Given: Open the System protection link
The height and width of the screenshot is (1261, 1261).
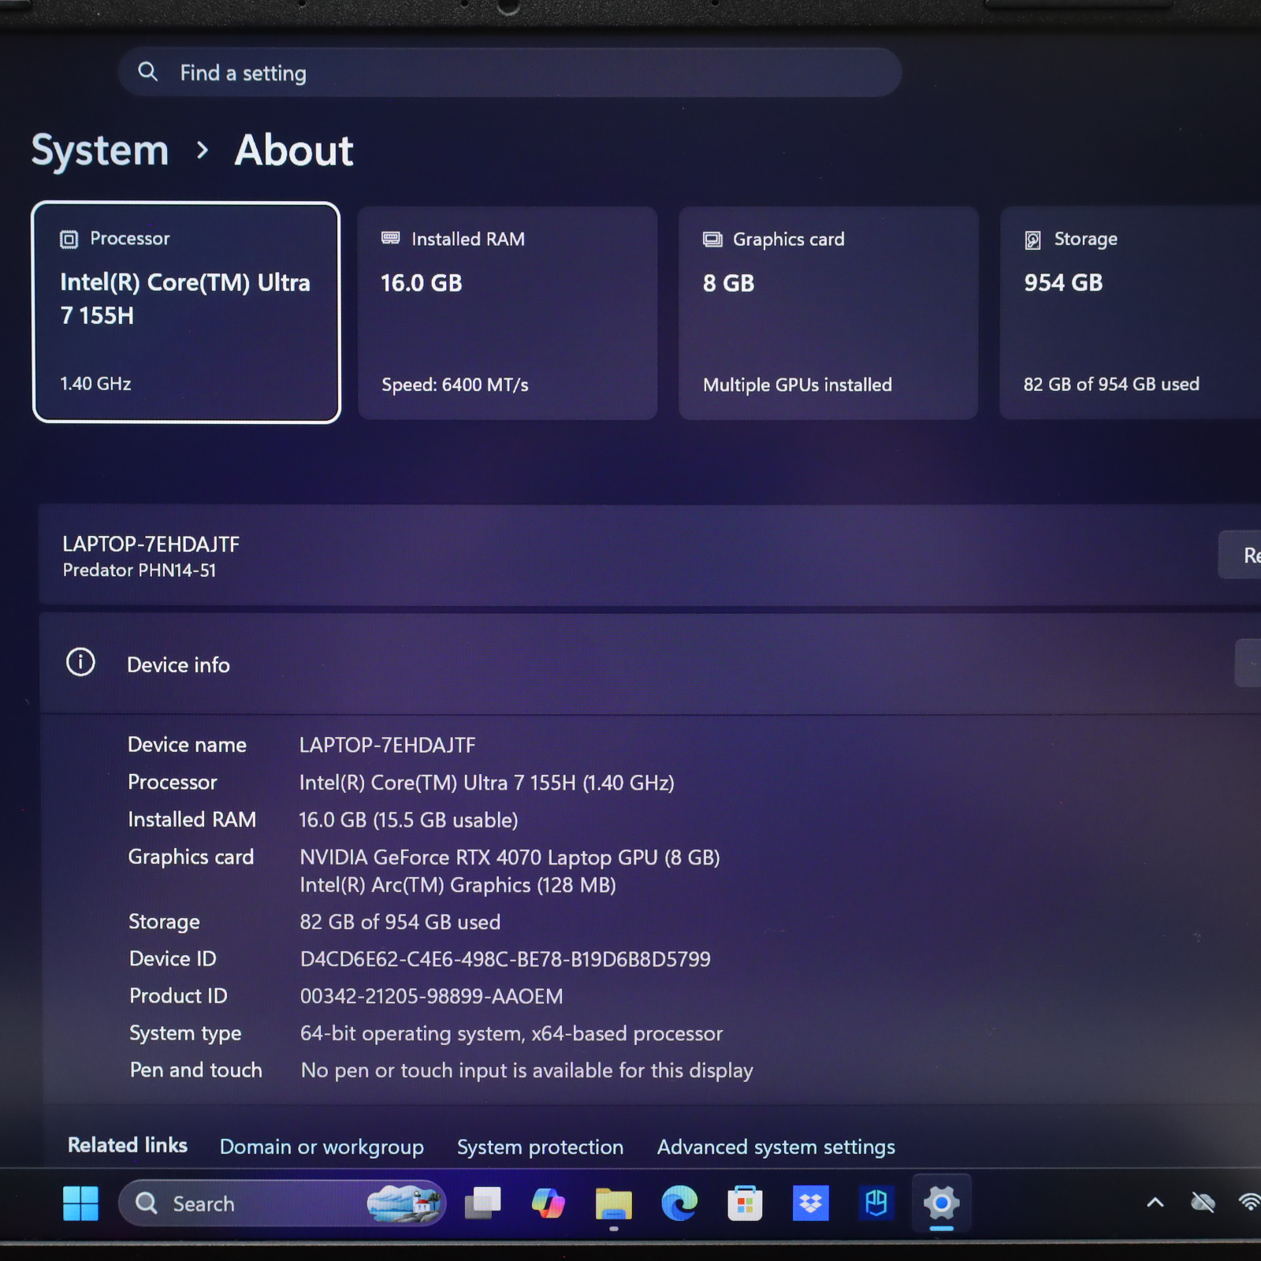Looking at the screenshot, I should (541, 1147).
